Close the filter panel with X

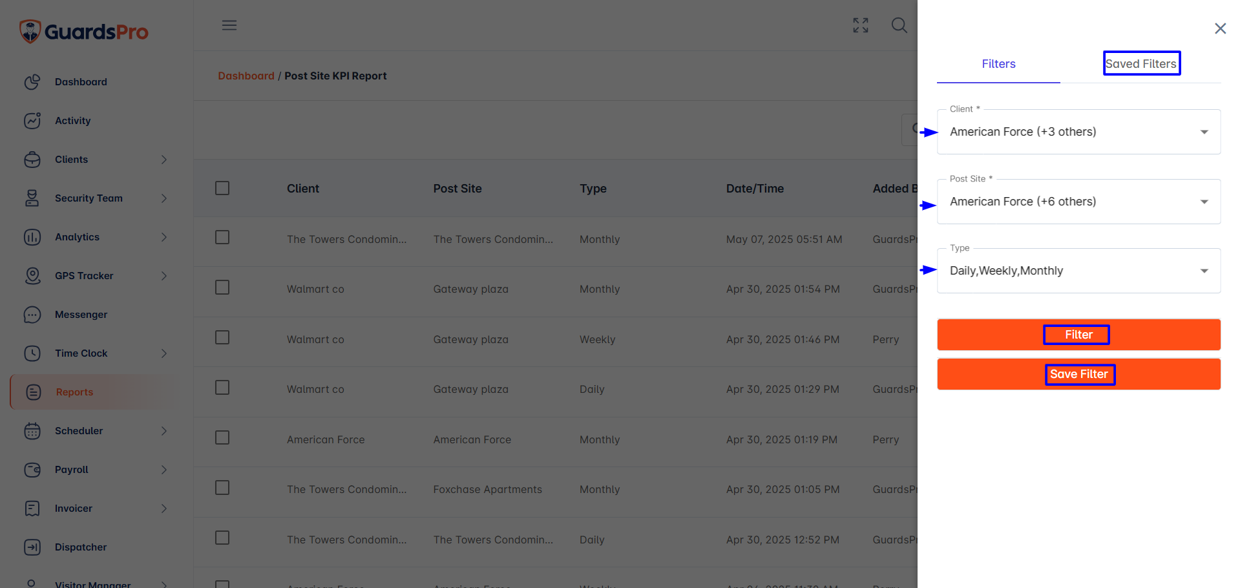tap(1220, 28)
